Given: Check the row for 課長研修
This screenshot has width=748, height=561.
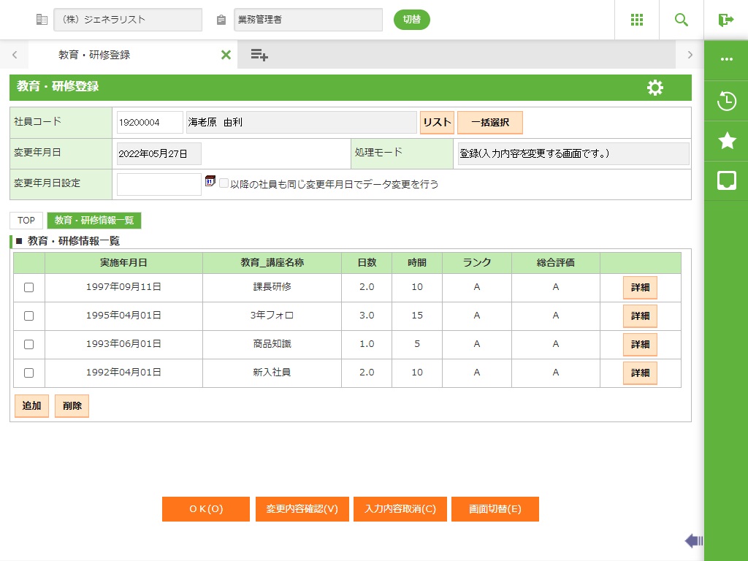Looking at the screenshot, I should tap(29, 288).
